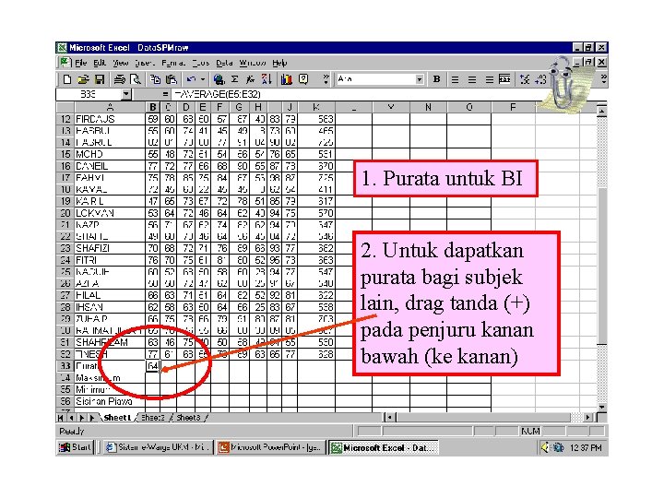
Task: Select row 16 header for DANEIL
Action: (65, 166)
